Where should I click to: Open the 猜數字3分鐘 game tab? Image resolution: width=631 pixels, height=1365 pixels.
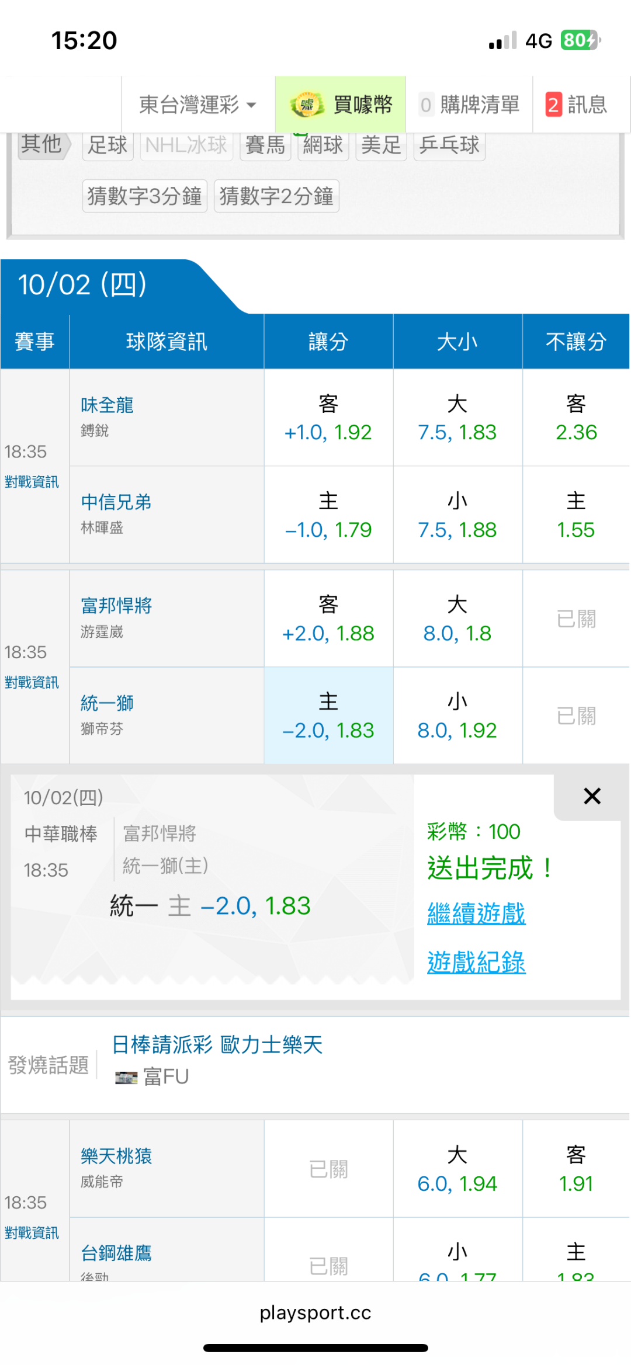[144, 196]
